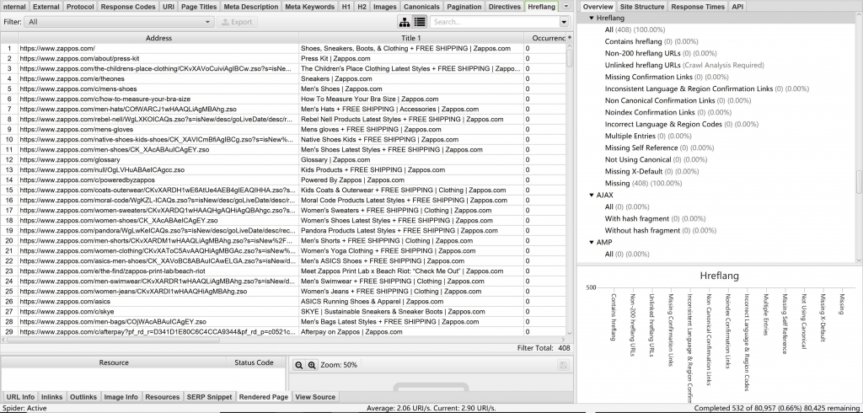863x413 pixels.
Task: Switch to the Site Structure tab
Action: (x=641, y=7)
